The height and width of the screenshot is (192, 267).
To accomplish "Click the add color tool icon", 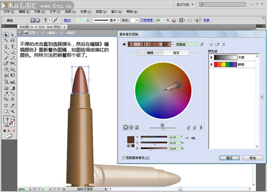I will (x=189, y=127).
